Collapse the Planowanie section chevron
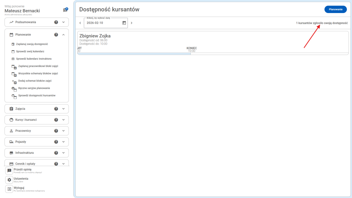 tap(64, 35)
